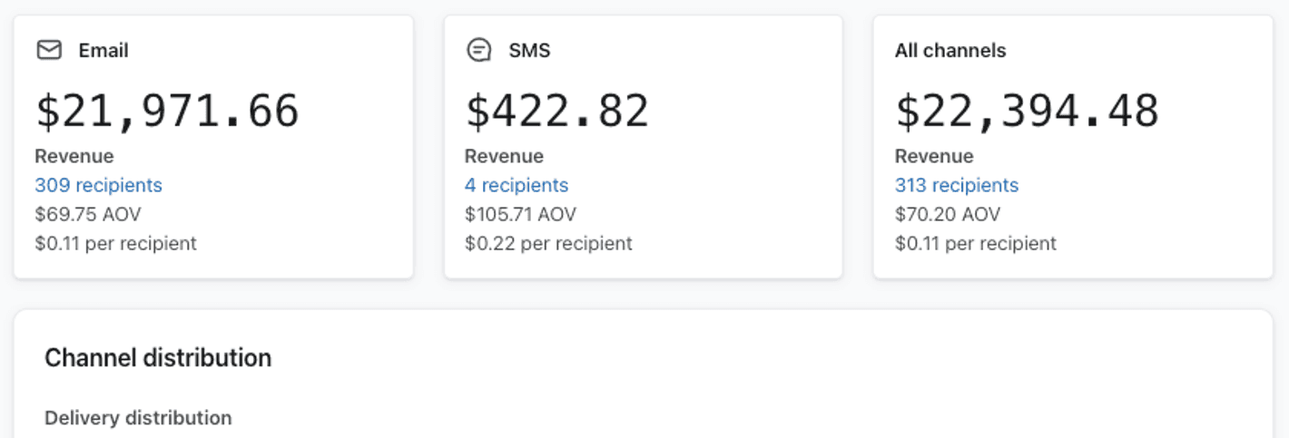Click the Channel distribution heading
Image resolution: width=1289 pixels, height=438 pixels.
click(x=158, y=357)
